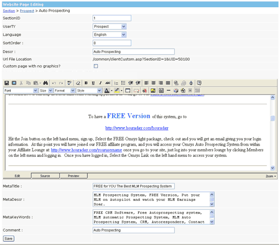This screenshot has width=279, height=245.
Task: Click the Comment input field
Action: (x=133, y=230)
